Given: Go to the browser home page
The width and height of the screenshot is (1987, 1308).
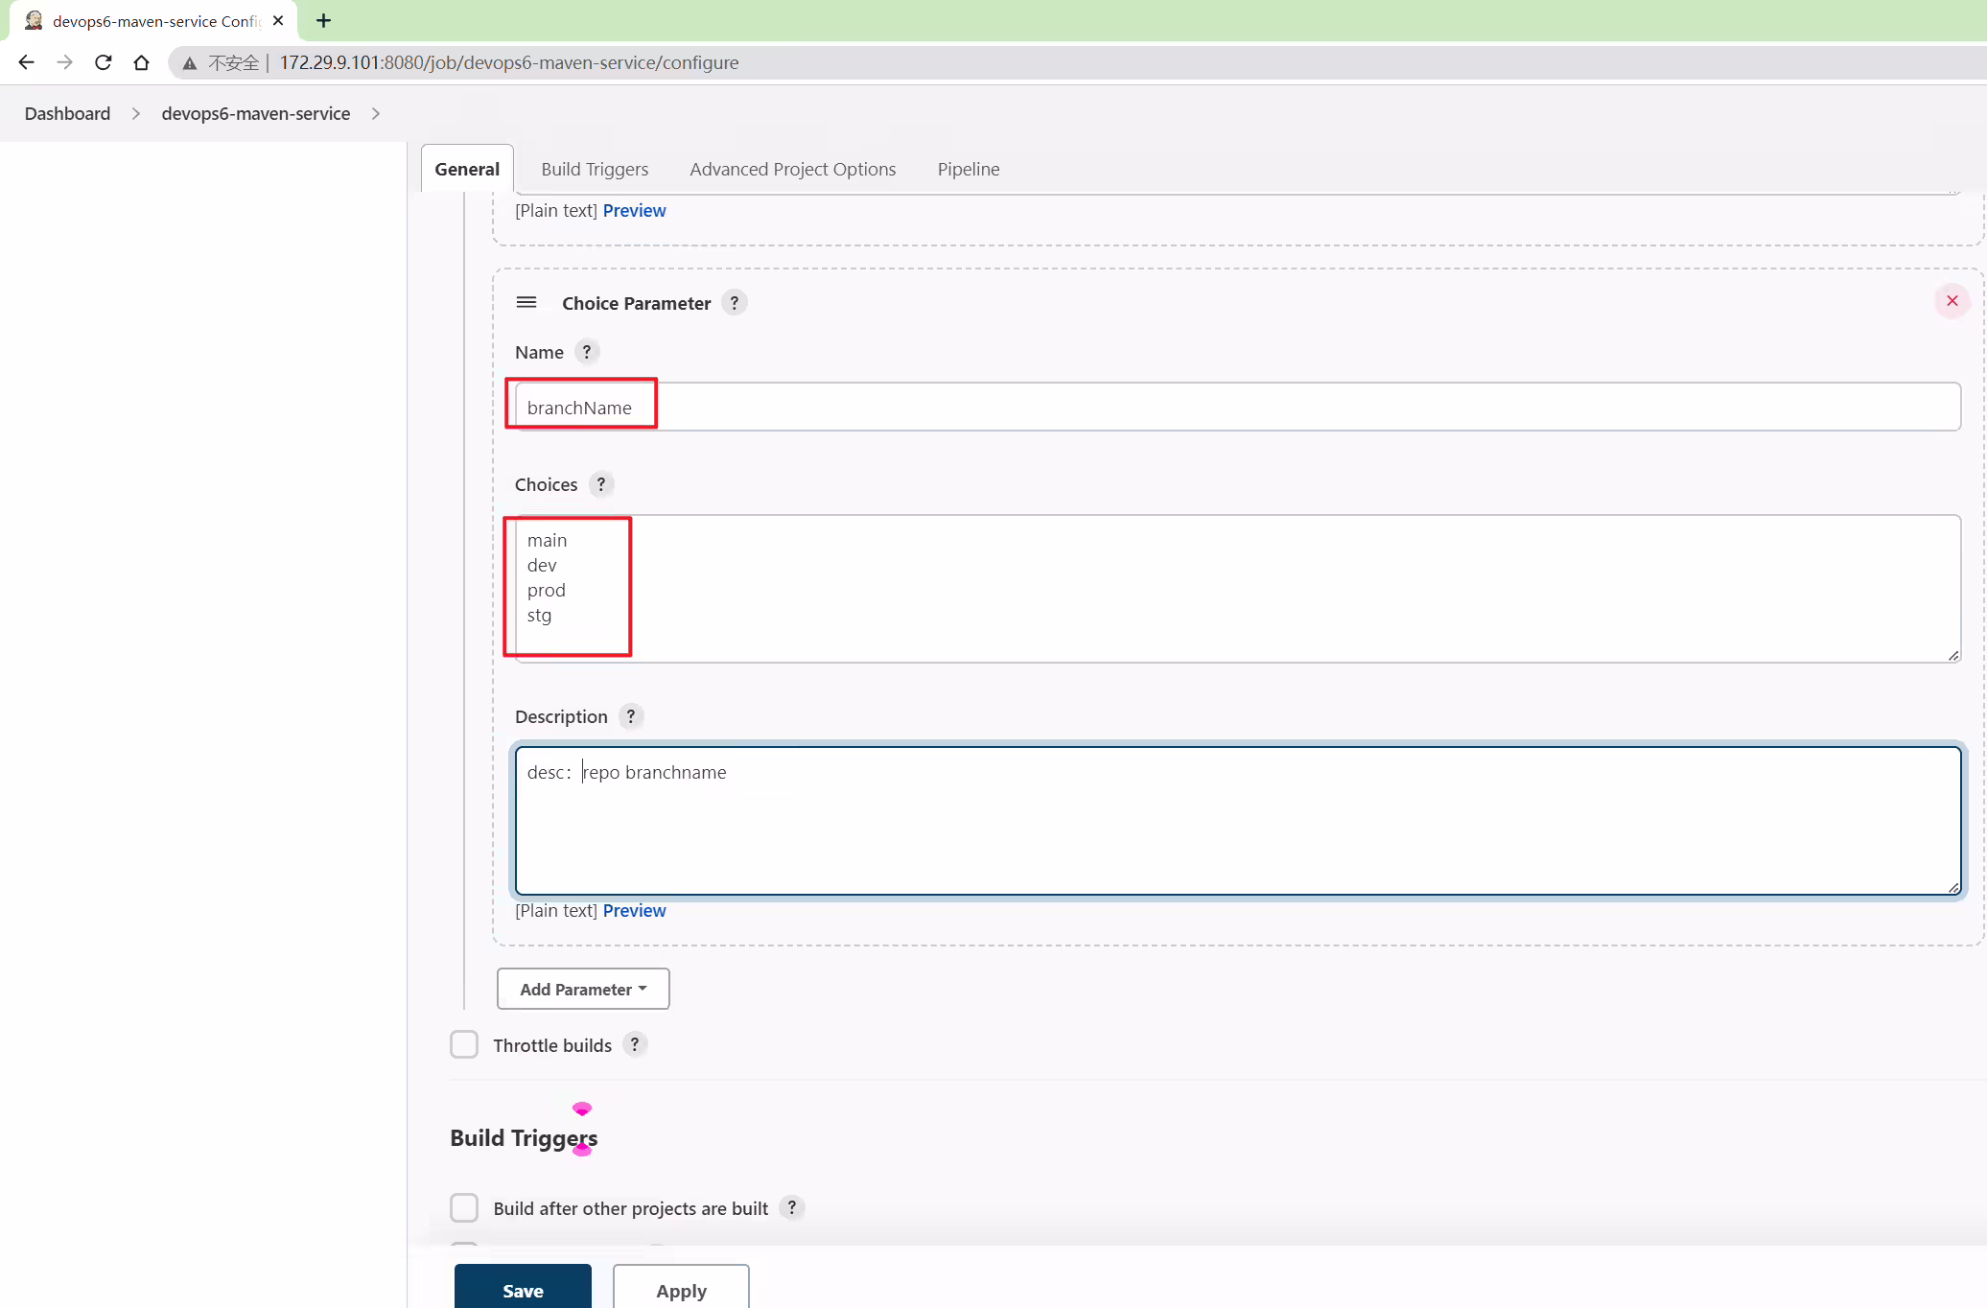Looking at the screenshot, I should (142, 62).
